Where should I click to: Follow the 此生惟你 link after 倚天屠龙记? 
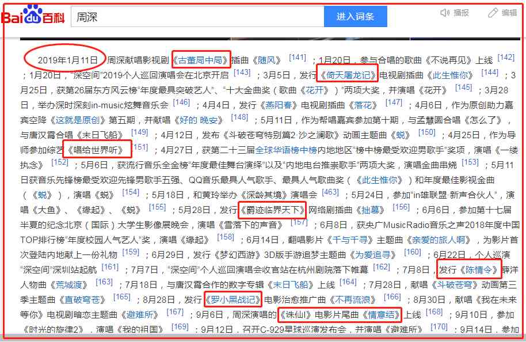tap(452, 75)
